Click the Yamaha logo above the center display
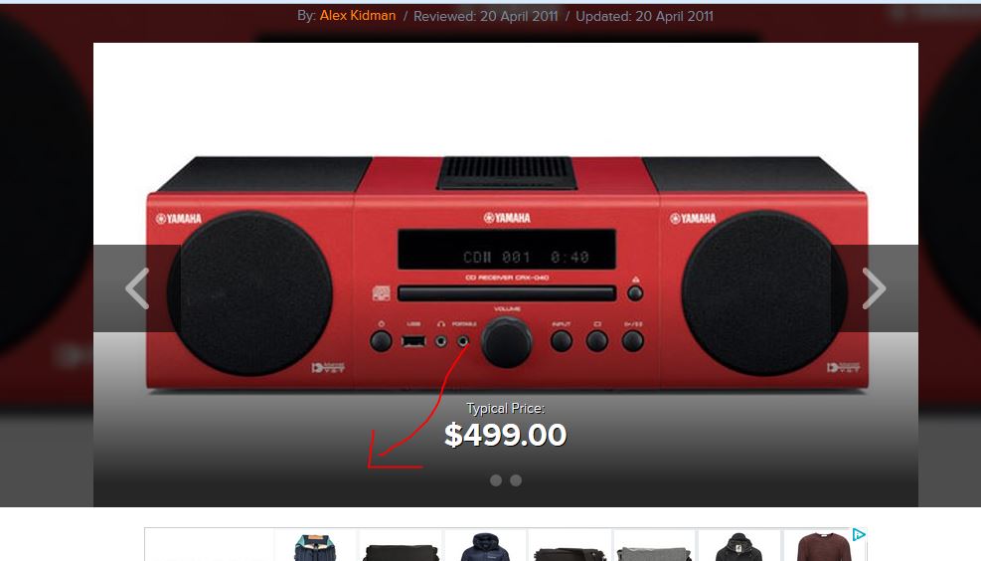The width and height of the screenshot is (981, 561). (x=507, y=218)
